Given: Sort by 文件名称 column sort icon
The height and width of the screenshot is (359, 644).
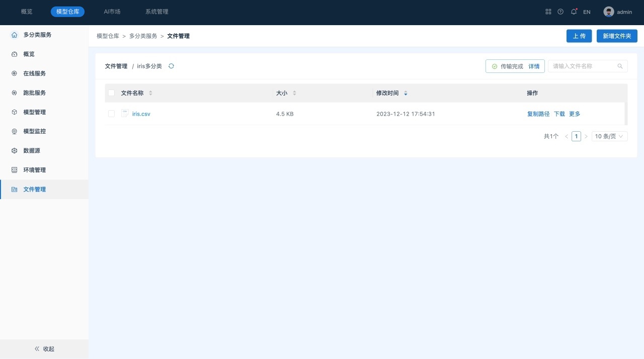Looking at the screenshot, I should click(x=150, y=93).
